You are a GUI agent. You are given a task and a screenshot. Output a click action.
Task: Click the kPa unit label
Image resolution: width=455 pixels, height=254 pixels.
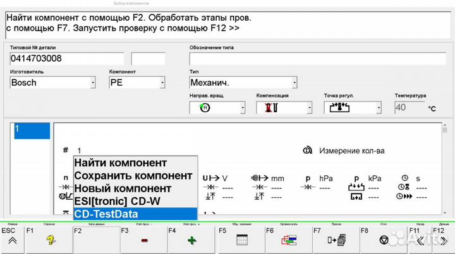tap(375, 178)
